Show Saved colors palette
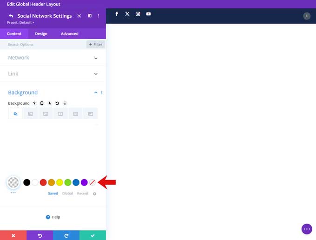Screen dimensions: 316x240 pyautogui.click(x=53, y=193)
